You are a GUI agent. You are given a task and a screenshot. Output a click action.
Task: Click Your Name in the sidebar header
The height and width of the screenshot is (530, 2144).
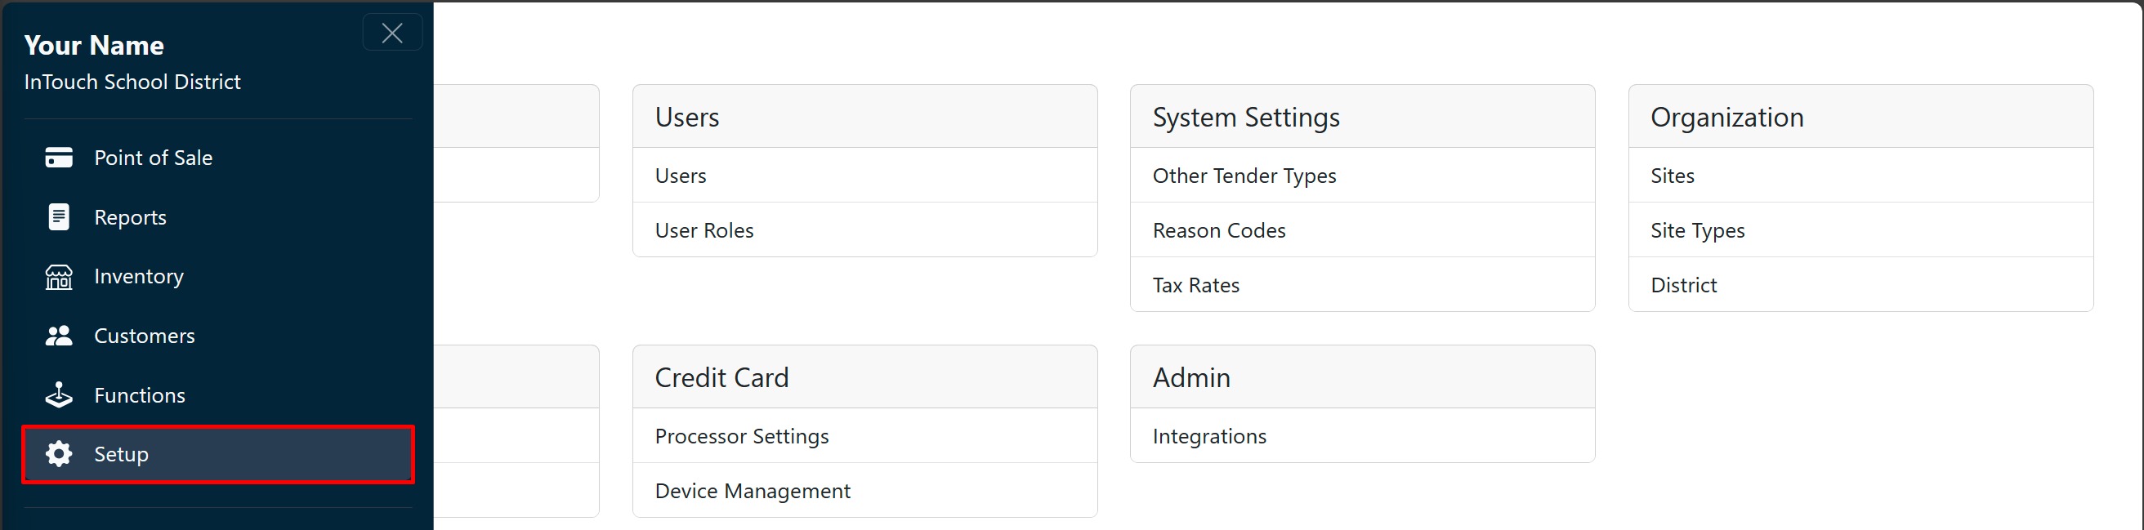94,45
